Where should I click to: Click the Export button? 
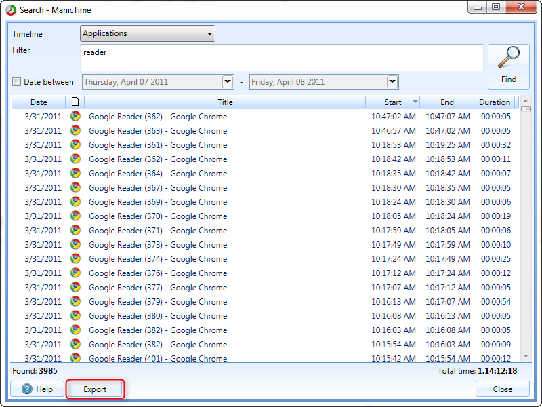95,389
